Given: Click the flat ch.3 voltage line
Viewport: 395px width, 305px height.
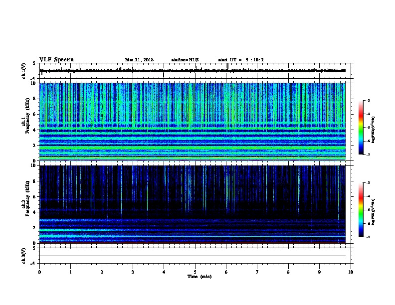Looking at the screenshot, I should [193, 256].
